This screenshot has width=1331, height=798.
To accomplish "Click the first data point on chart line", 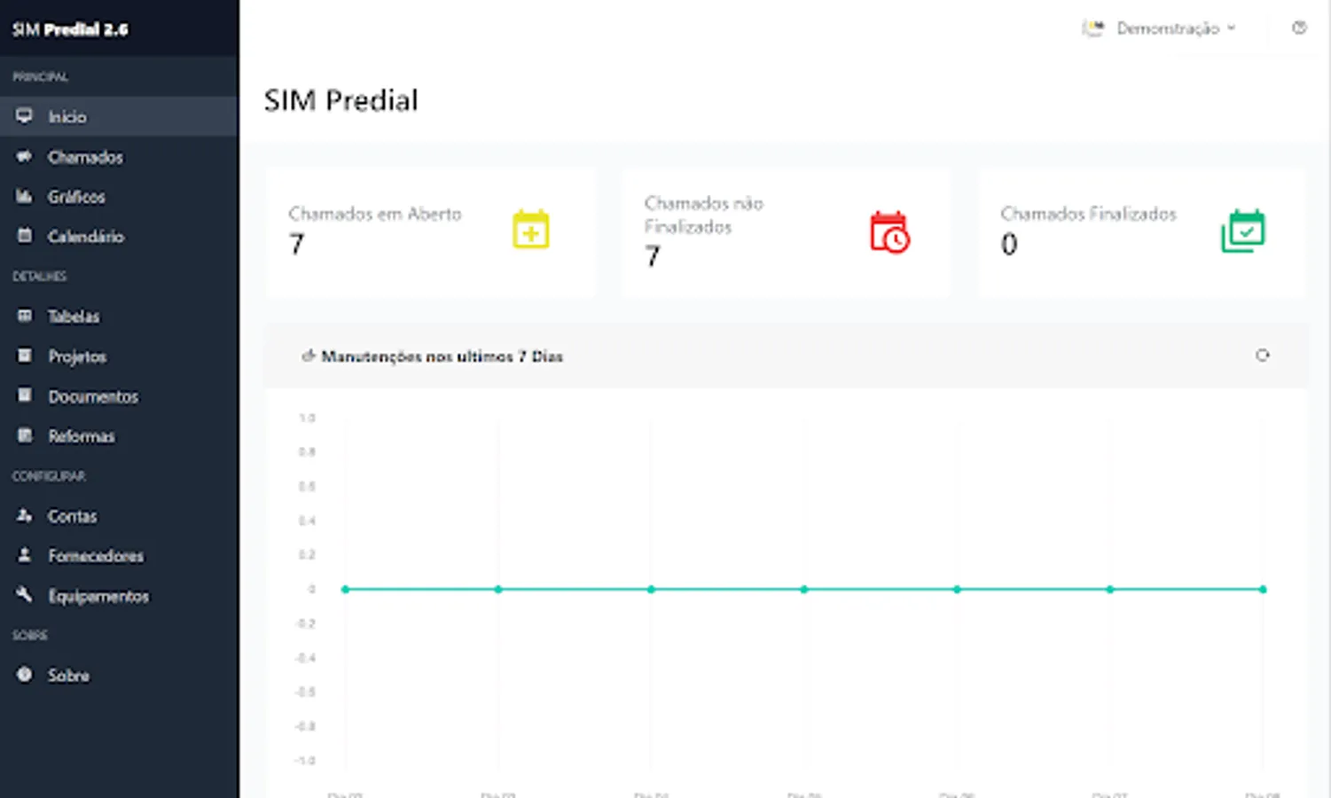I will point(346,589).
